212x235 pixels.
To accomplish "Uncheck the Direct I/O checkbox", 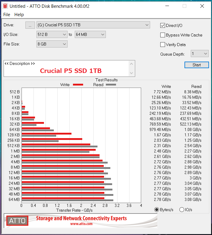I will point(163,25).
